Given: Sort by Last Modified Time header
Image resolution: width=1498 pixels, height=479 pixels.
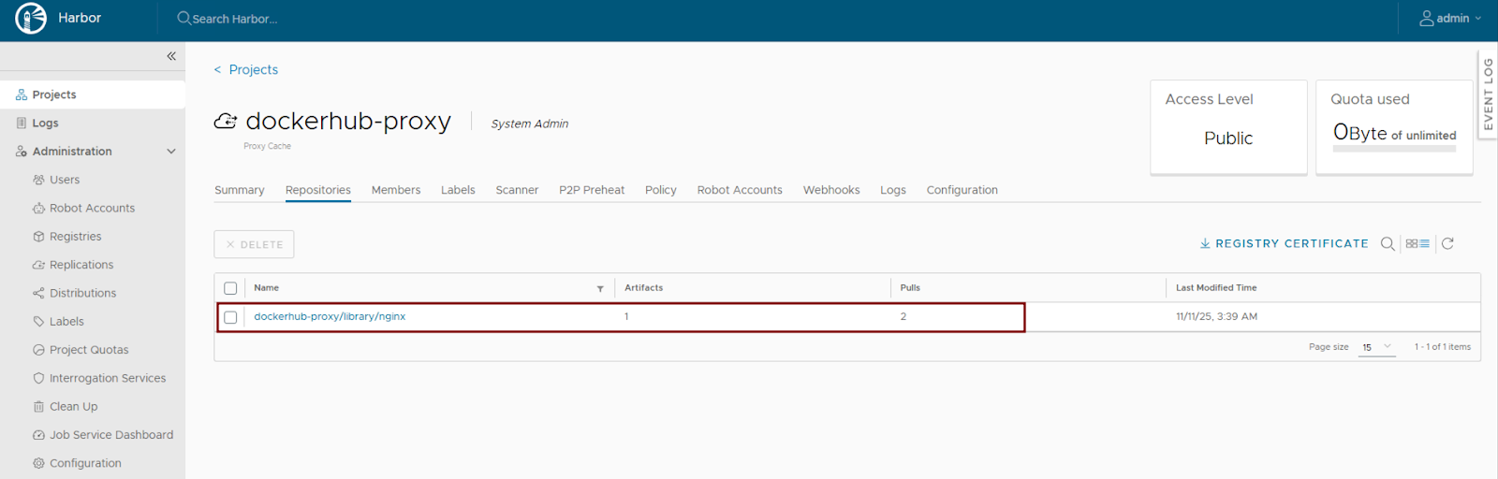Looking at the screenshot, I should [1216, 288].
